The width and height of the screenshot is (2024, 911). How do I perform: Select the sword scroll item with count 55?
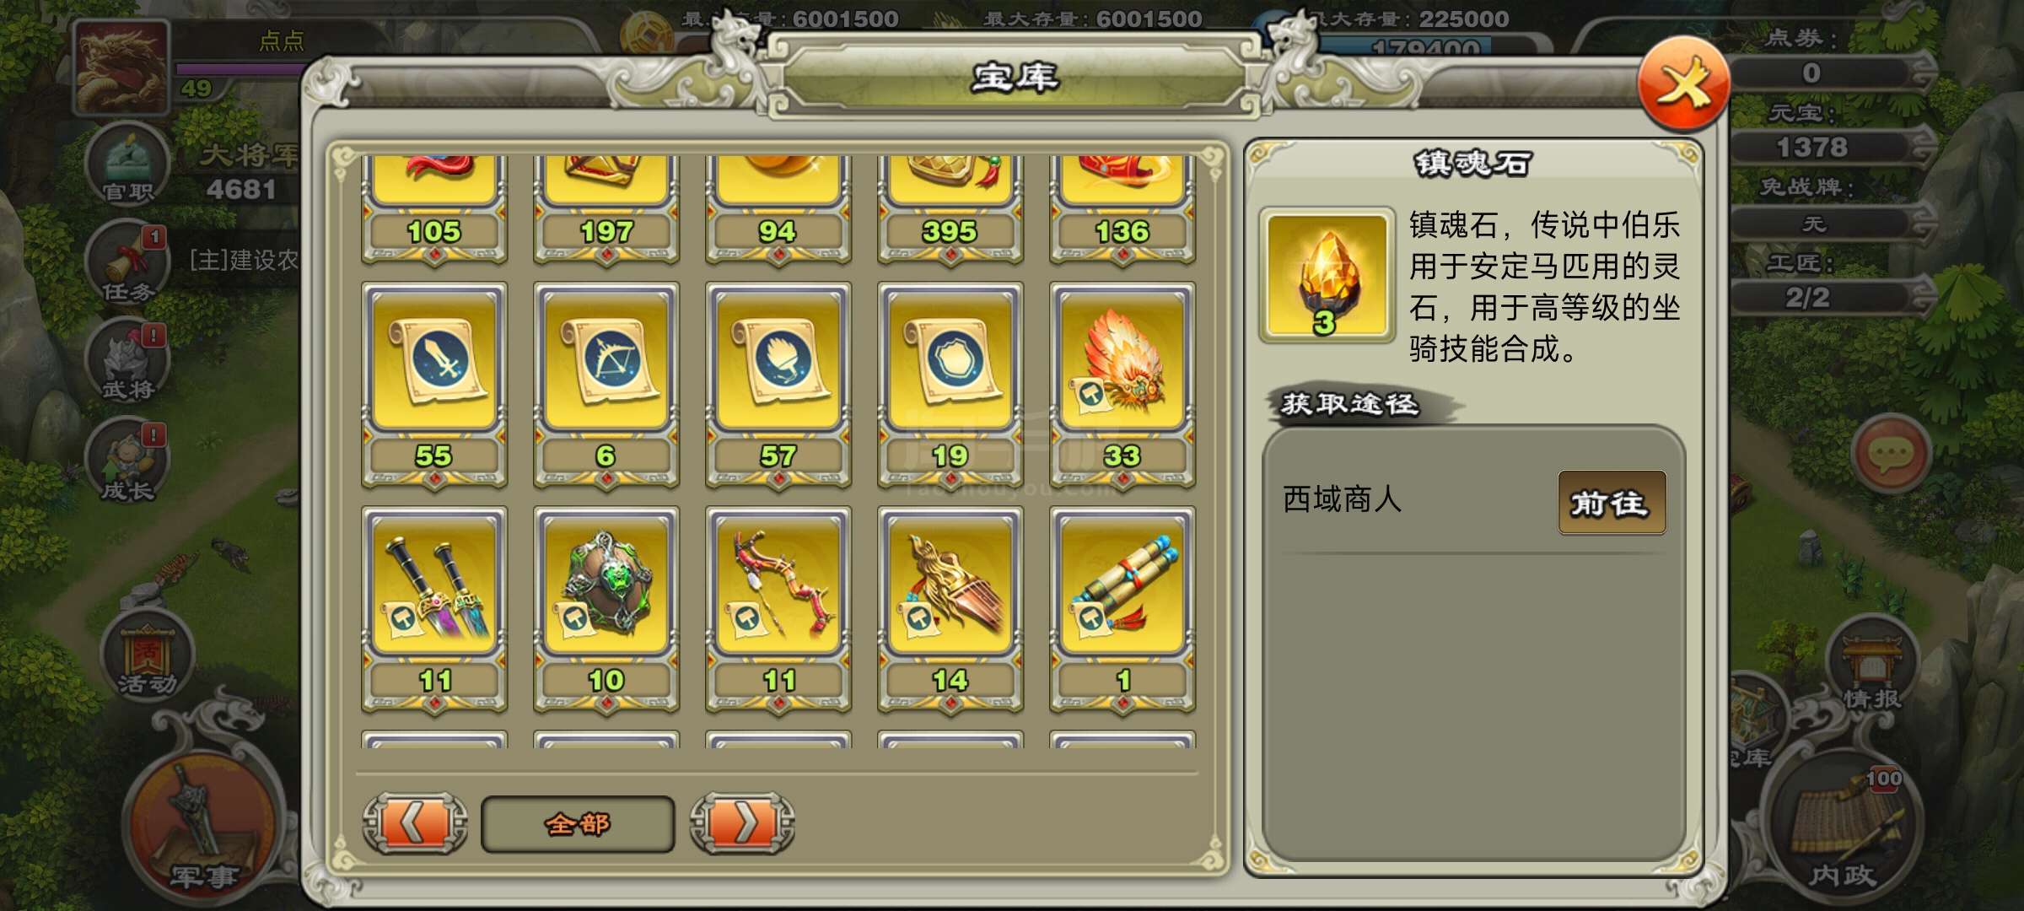click(434, 385)
